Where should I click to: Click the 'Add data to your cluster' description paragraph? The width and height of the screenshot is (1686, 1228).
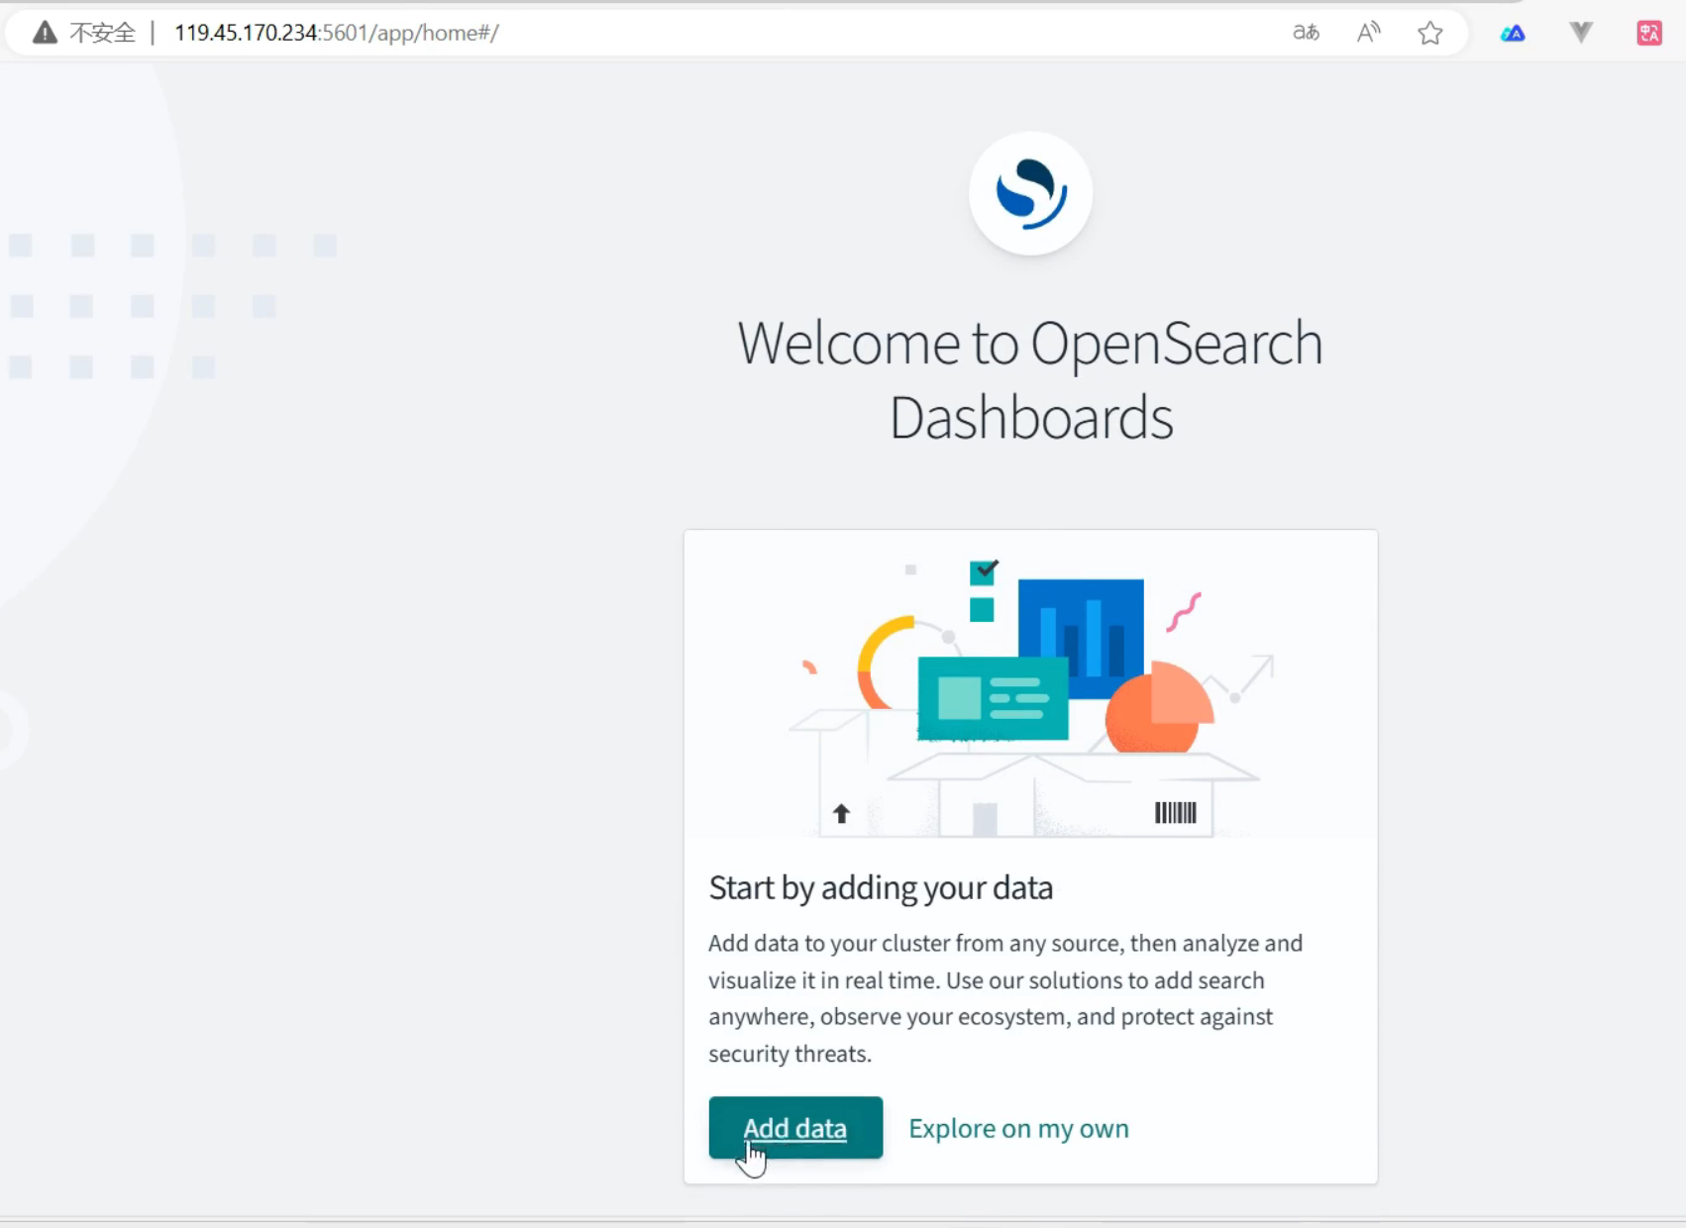(1005, 998)
